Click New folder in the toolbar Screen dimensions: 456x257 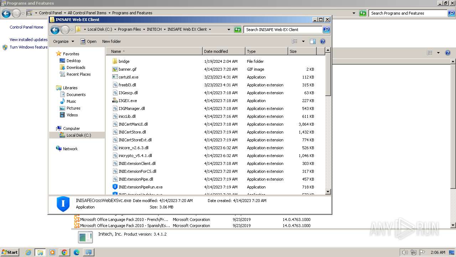click(112, 41)
